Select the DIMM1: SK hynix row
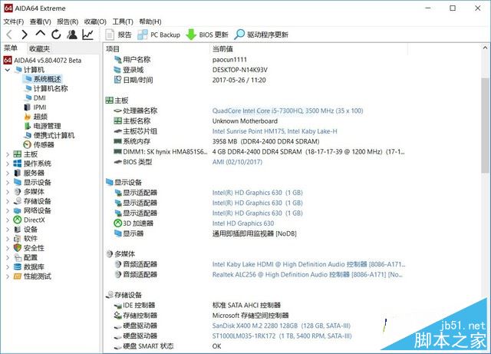The image size is (491, 354). point(255,152)
